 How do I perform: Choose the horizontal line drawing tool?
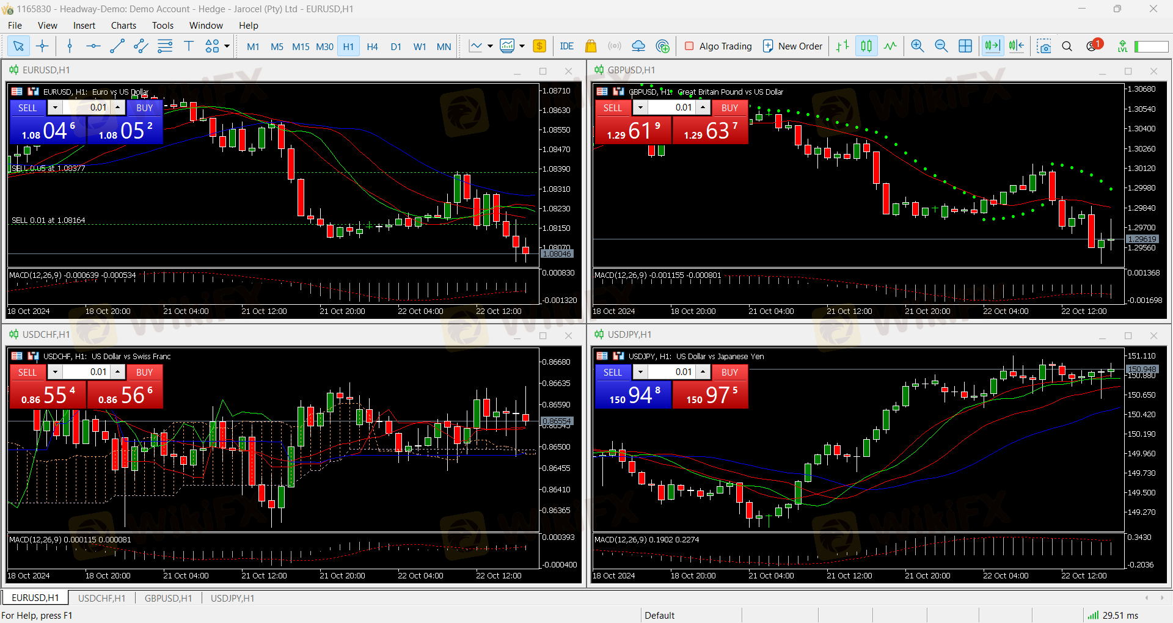tap(93, 46)
